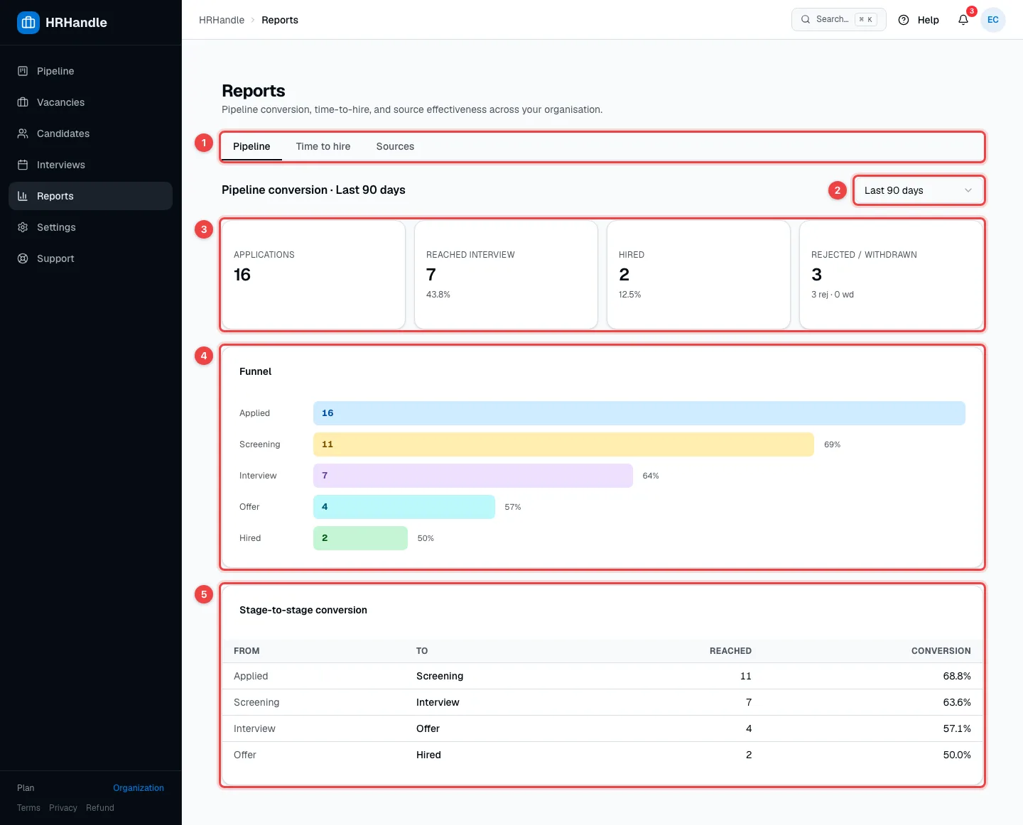Open the EC user avatar menu
This screenshot has height=825, width=1023.
tap(993, 20)
